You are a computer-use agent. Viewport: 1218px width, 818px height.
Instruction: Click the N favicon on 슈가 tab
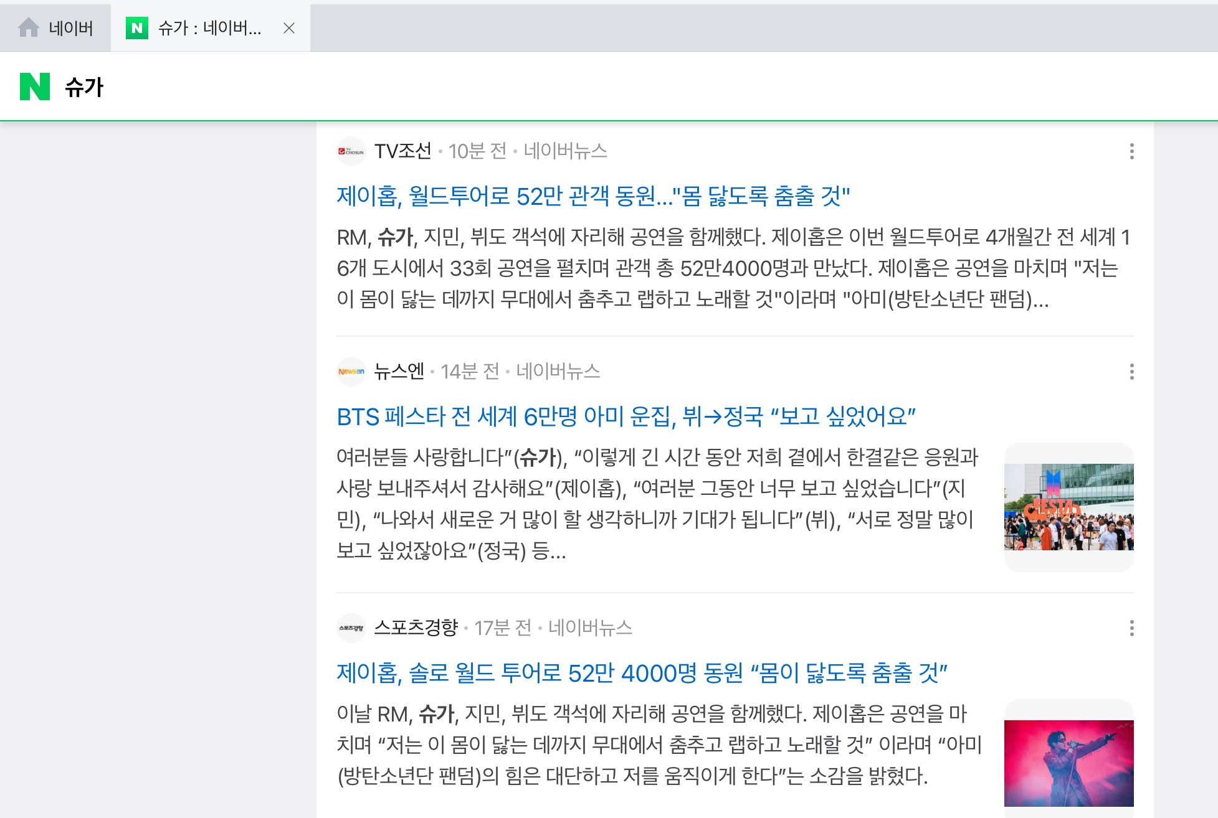click(x=137, y=28)
